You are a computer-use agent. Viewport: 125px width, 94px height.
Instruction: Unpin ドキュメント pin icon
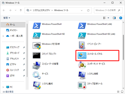24,59
